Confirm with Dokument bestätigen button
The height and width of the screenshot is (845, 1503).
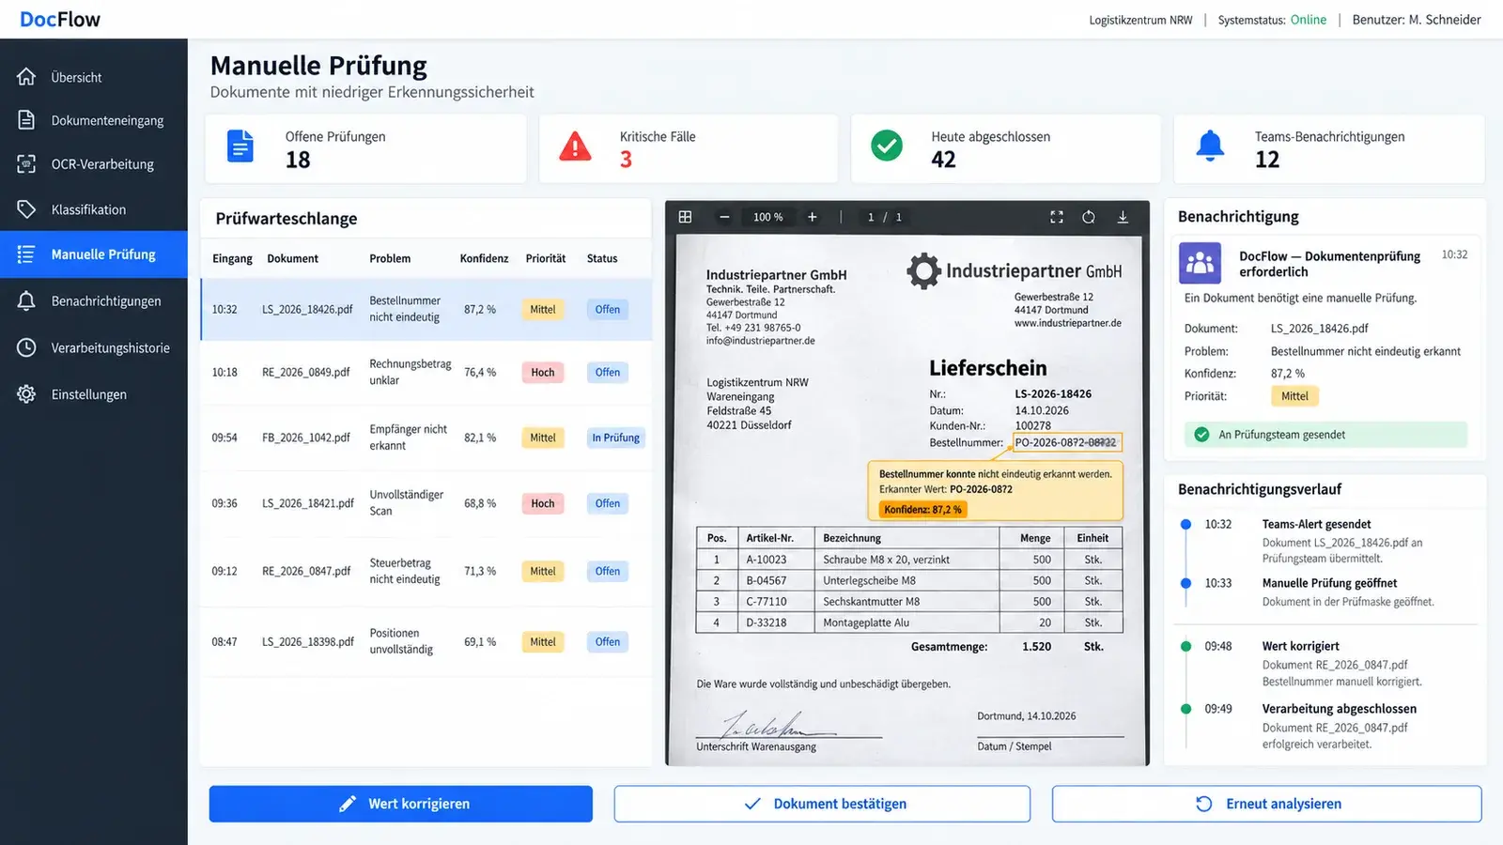(x=822, y=804)
